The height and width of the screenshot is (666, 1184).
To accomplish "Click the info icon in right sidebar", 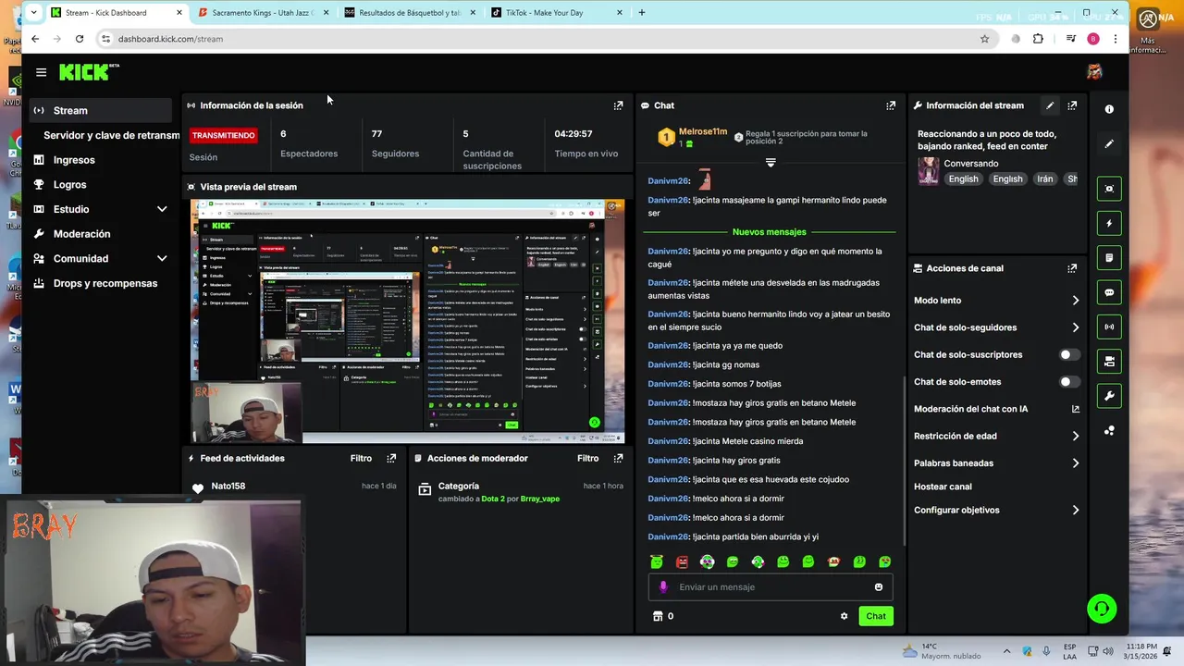I will pyautogui.click(x=1109, y=109).
